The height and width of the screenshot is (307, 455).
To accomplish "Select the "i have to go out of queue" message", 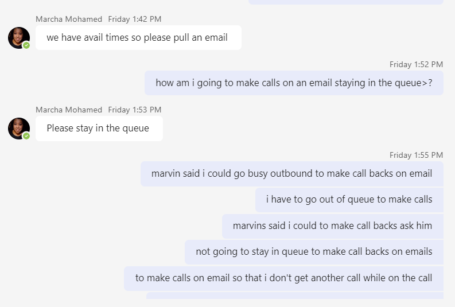I will [x=349, y=200].
